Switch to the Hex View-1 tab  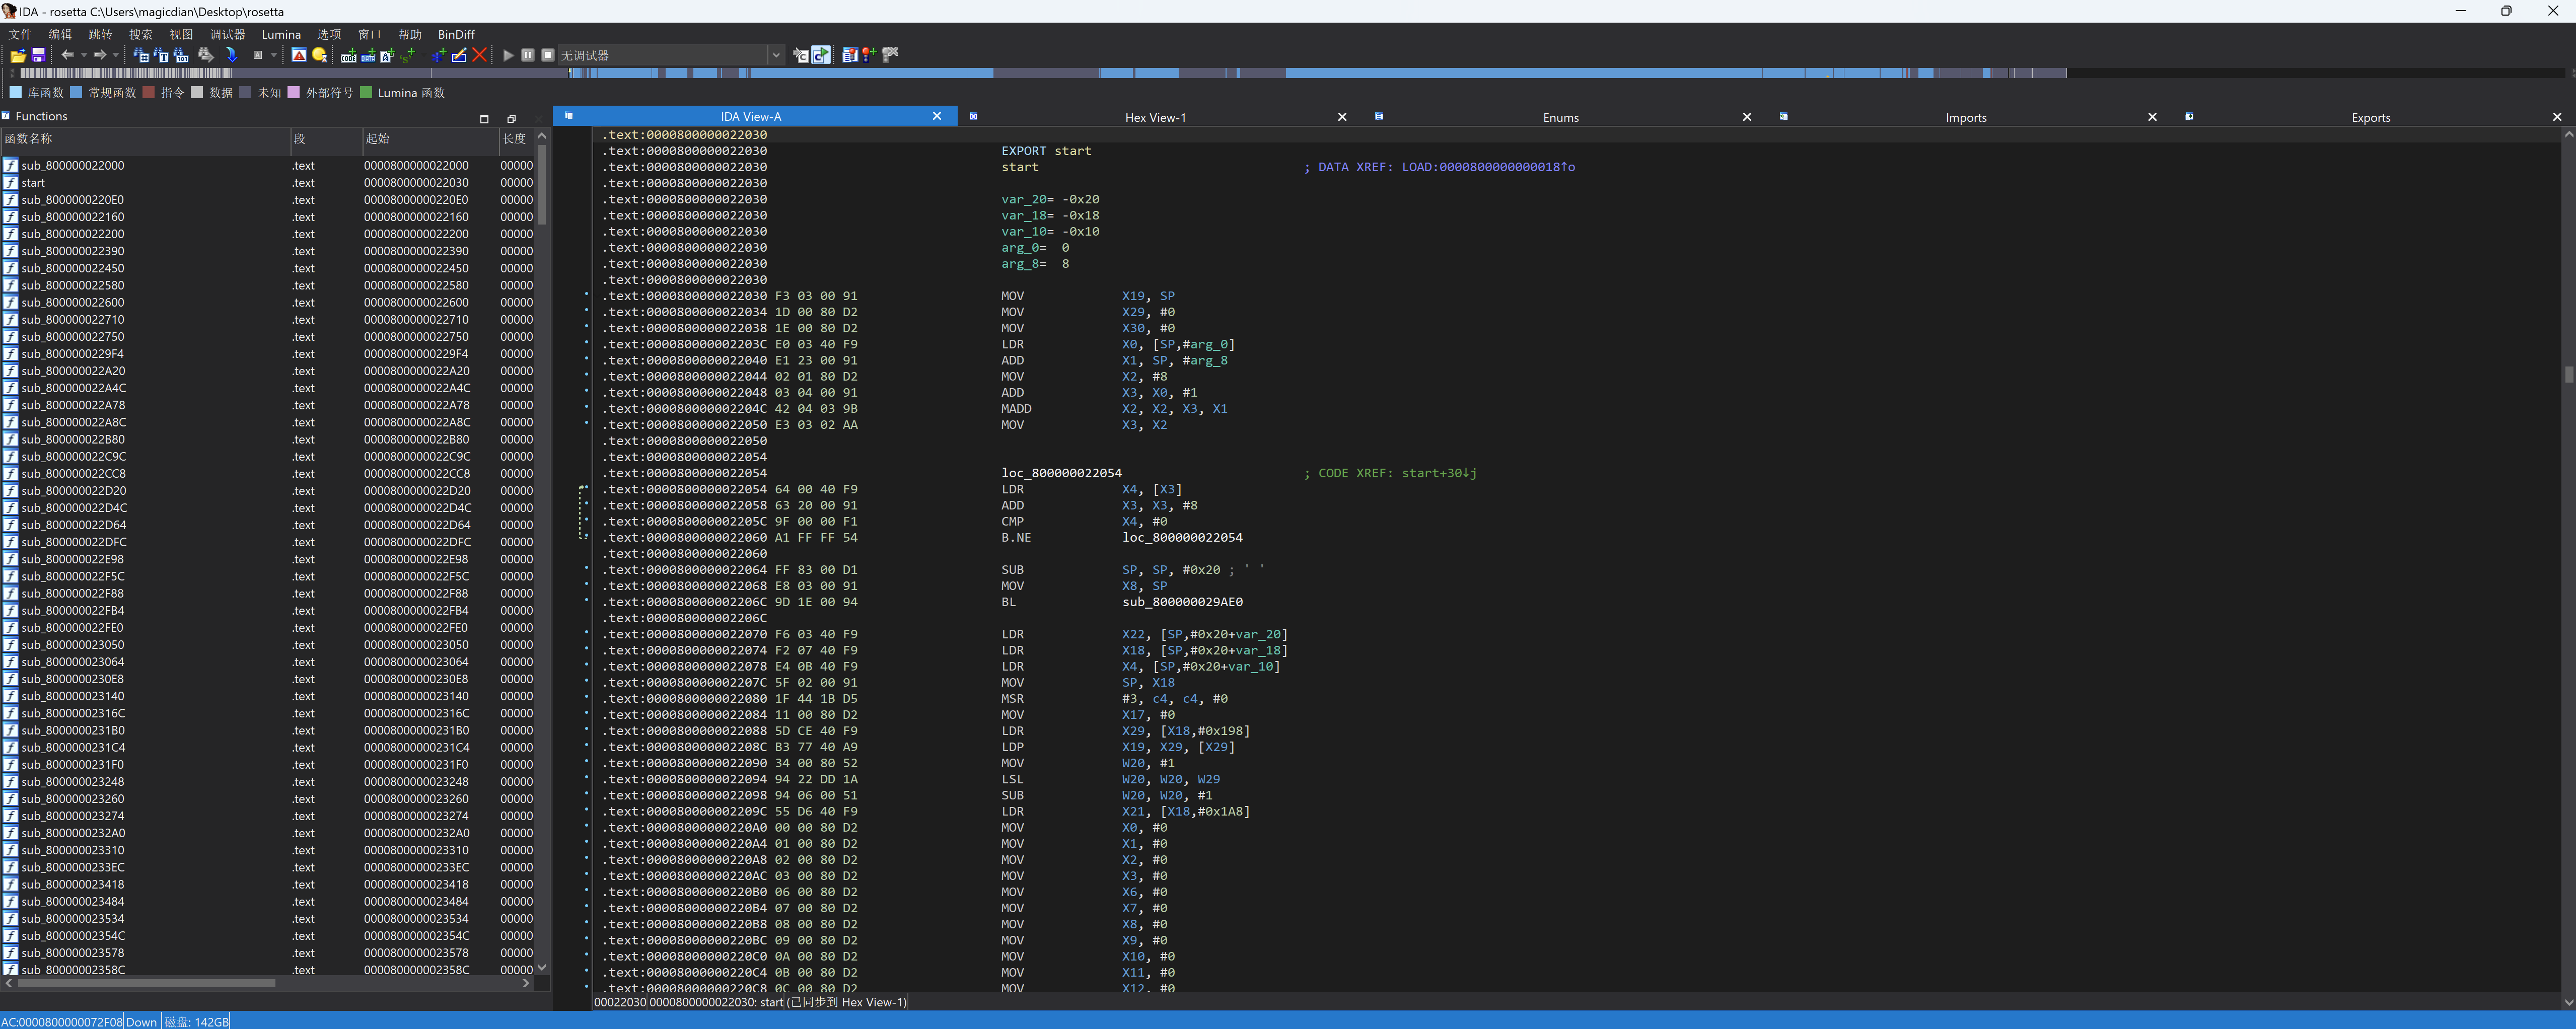tap(1154, 117)
